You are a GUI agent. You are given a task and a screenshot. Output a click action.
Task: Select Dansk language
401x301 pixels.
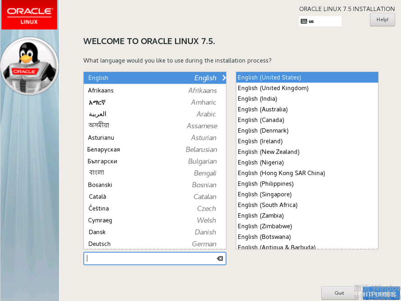tap(155, 232)
